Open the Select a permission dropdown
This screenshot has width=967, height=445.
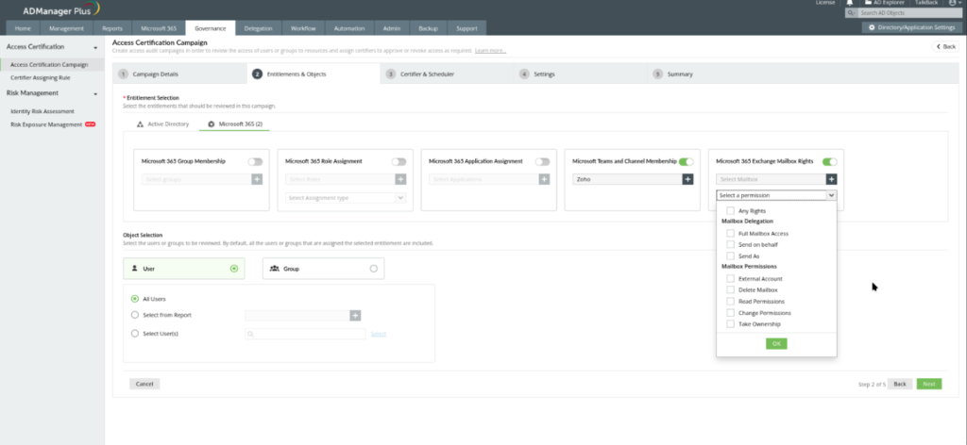776,195
